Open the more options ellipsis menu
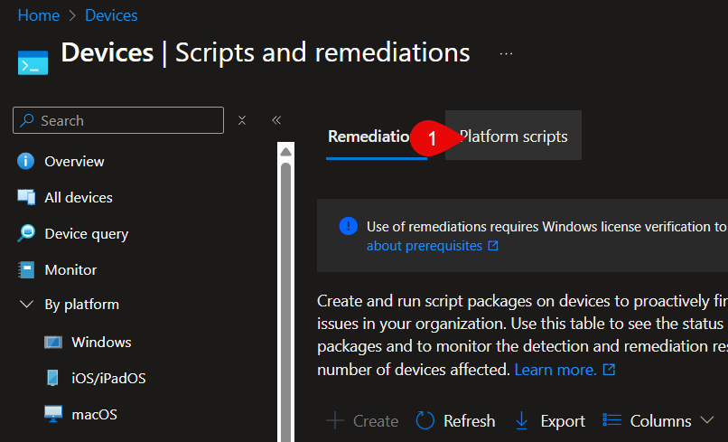Screen dimensions: 728x442 pyautogui.click(x=506, y=53)
